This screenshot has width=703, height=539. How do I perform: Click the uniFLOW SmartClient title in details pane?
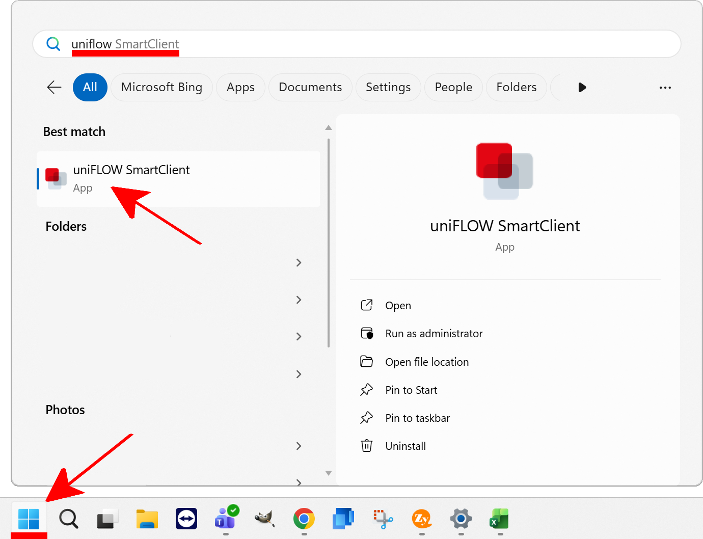505,226
